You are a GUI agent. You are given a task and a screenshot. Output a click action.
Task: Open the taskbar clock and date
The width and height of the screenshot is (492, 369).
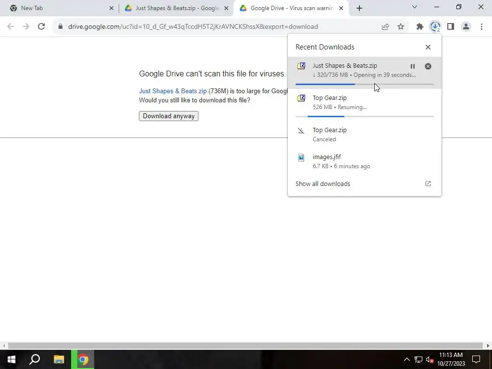(x=451, y=359)
